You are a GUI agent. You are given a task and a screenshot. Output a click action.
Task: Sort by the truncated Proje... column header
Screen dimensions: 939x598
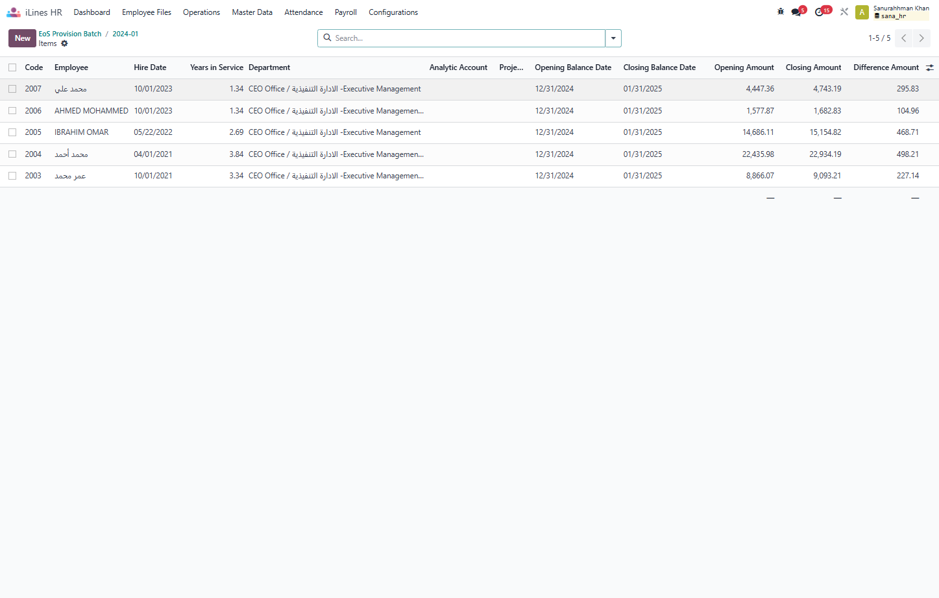coord(511,67)
